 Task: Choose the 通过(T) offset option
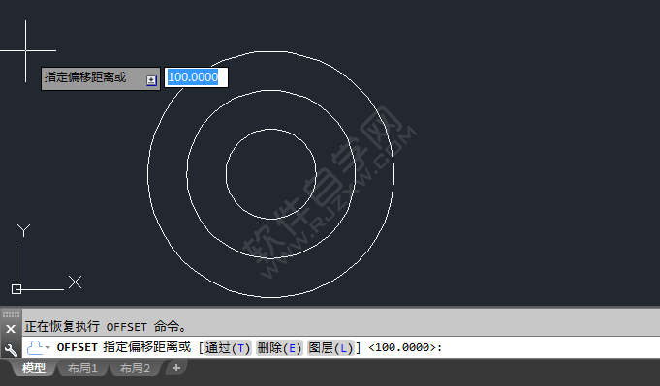228,347
